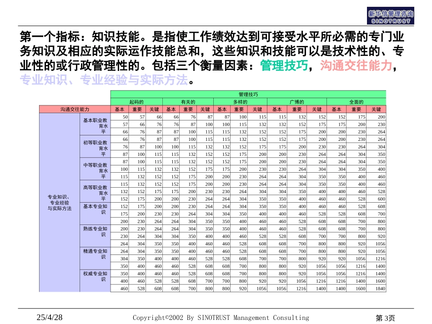Select the 广博的 column group header
The height and width of the screenshot is (324, 432).
click(x=297, y=102)
